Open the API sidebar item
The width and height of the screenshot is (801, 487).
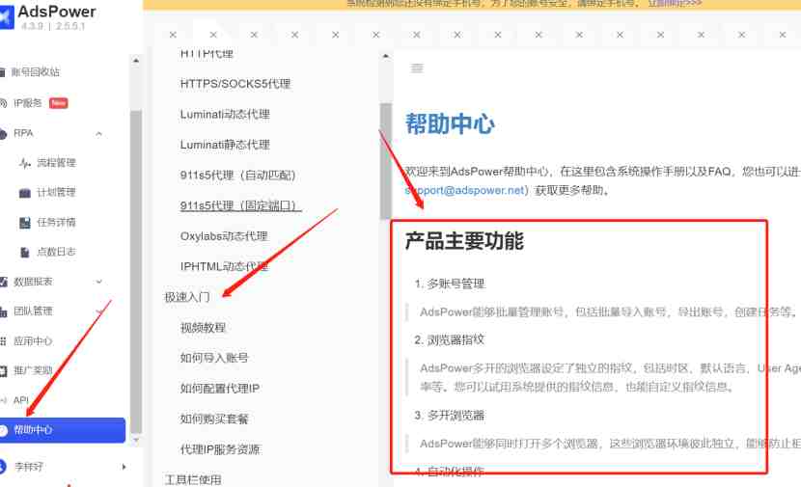pyautogui.click(x=21, y=400)
